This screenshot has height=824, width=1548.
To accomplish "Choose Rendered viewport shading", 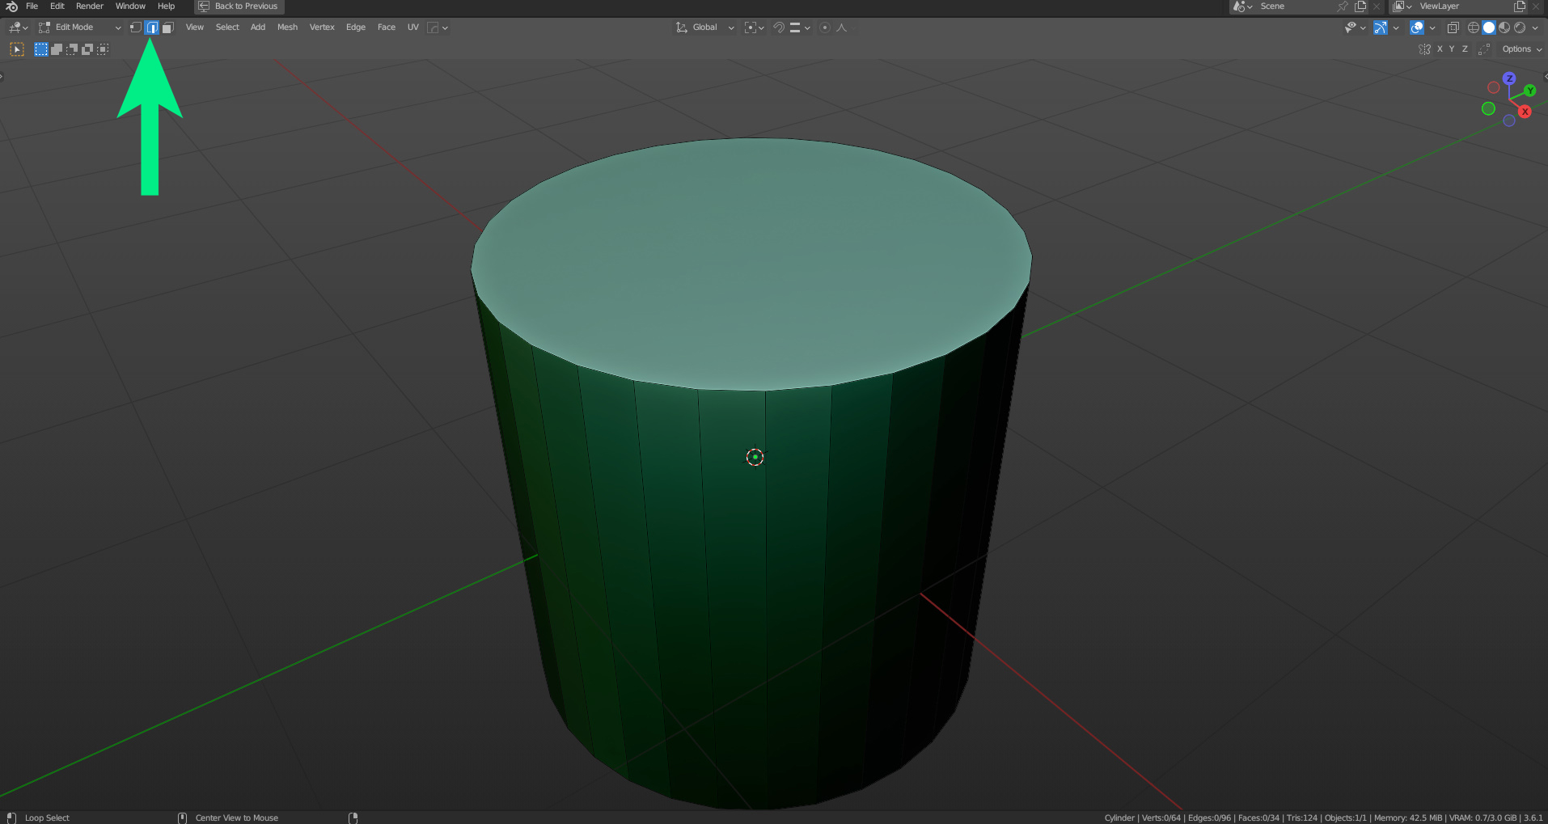I will [1520, 27].
